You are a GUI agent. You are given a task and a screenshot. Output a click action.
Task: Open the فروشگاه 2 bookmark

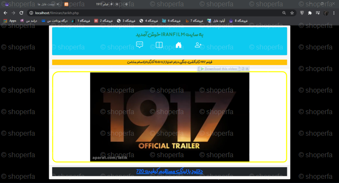103,21
